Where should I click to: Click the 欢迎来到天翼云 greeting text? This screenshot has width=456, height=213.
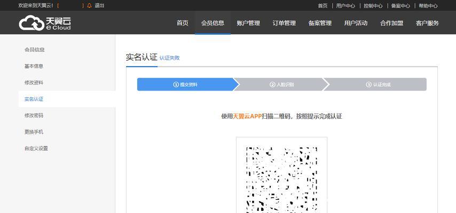[x=36, y=6]
